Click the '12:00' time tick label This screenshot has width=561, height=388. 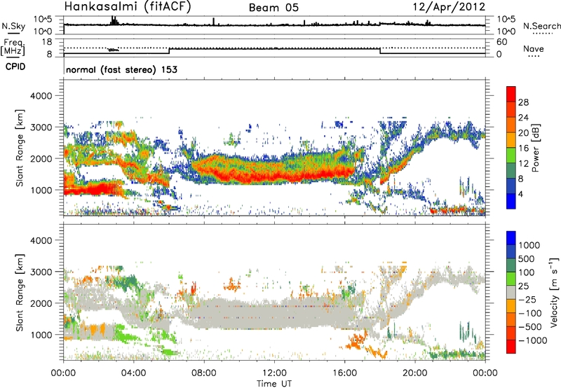pos(274,373)
